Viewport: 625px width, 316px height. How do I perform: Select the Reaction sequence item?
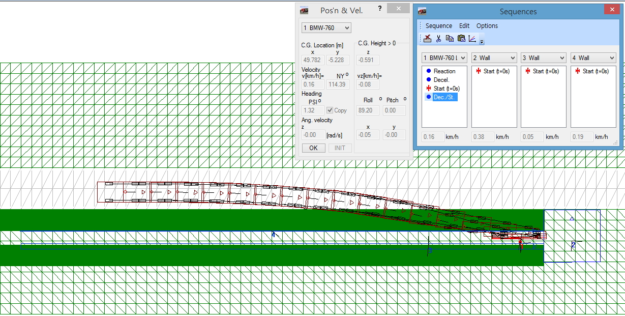[444, 71]
